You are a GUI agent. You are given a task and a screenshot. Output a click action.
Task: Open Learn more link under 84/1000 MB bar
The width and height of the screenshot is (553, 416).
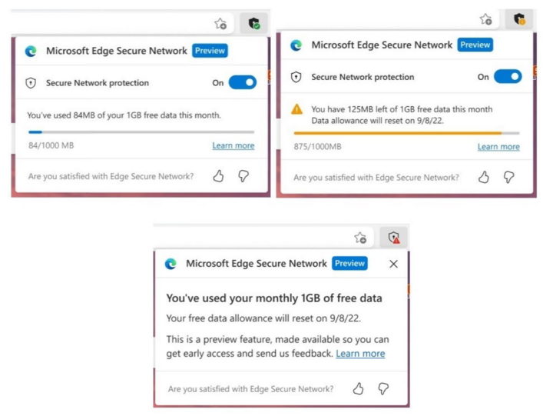point(233,145)
